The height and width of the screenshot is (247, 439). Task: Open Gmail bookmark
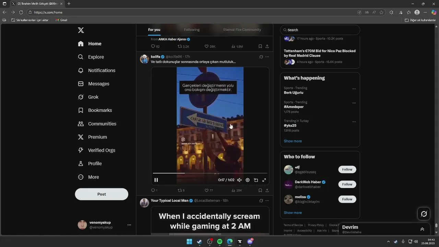(61, 20)
